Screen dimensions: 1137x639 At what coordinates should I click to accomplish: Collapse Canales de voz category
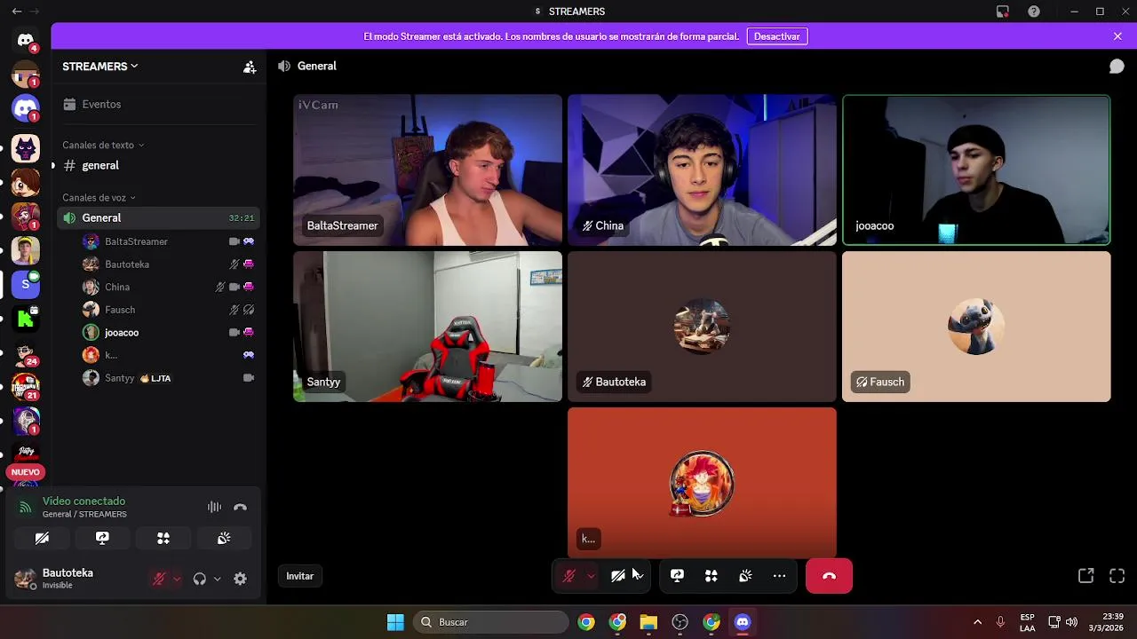[99, 198]
